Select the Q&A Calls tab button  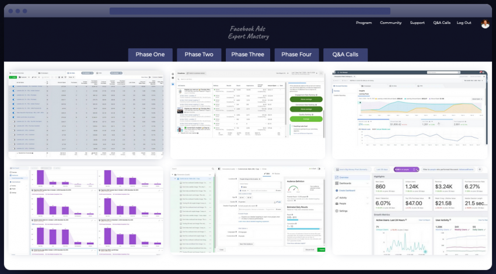click(x=345, y=55)
